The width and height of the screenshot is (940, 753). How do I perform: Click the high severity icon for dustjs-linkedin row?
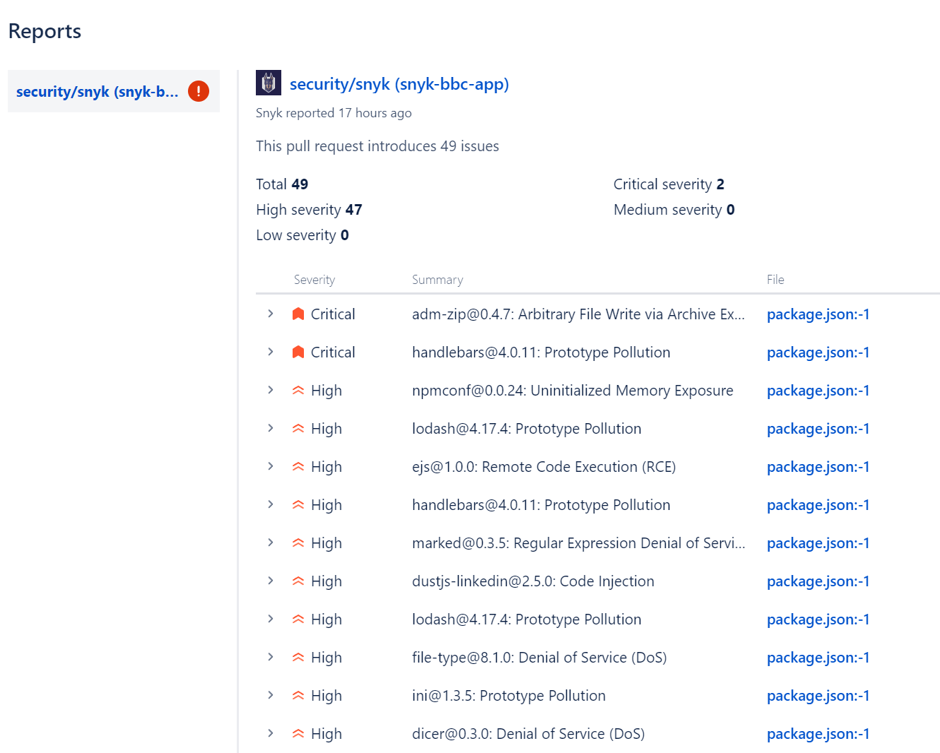coord(298,581)
